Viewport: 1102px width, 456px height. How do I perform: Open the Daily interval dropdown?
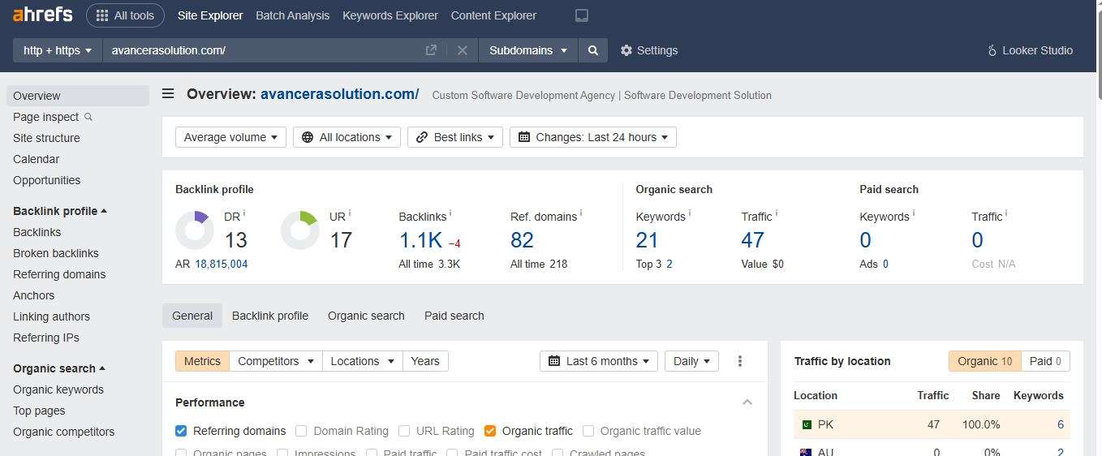[691, 361]
